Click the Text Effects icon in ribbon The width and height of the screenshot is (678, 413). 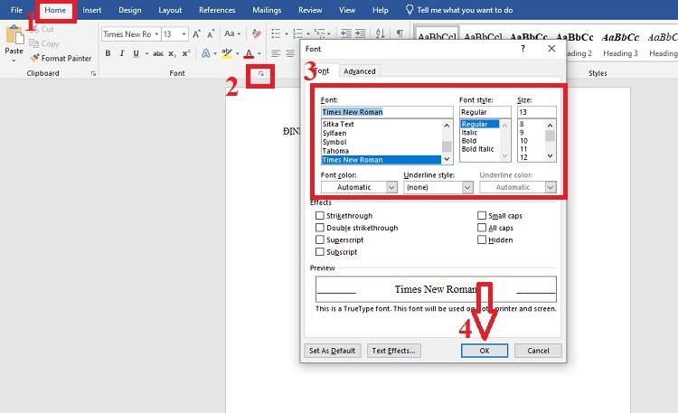click(x=205, y=53)
